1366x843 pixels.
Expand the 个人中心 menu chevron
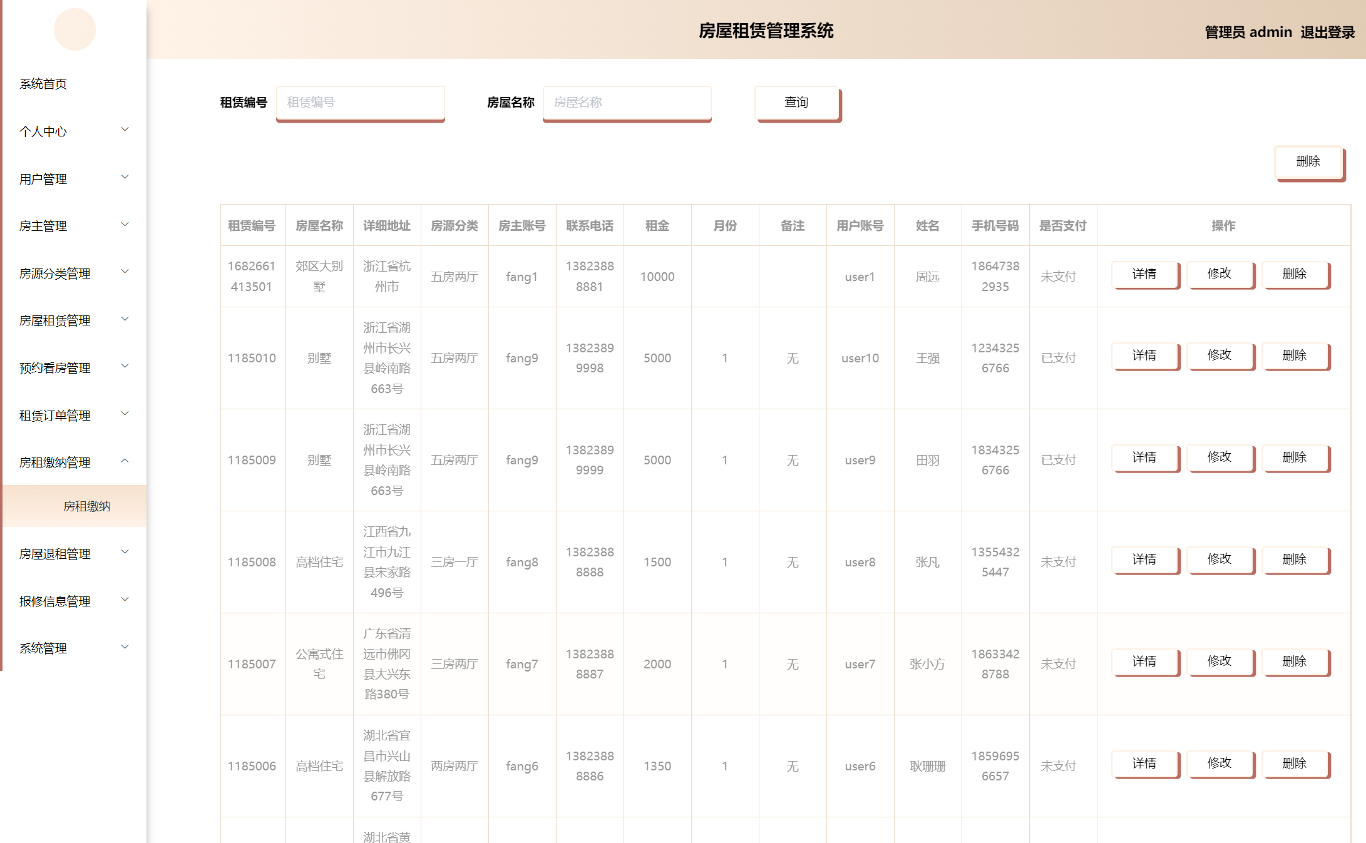(125, 130)
